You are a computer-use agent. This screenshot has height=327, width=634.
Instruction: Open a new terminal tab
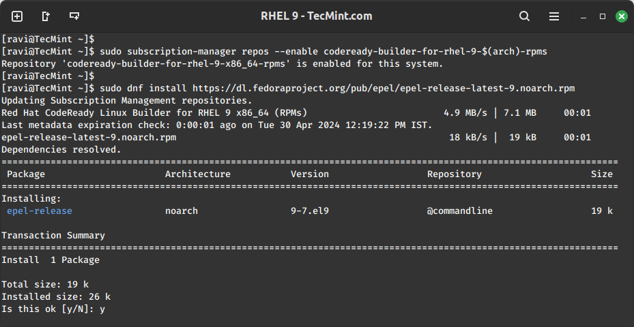click(x=17, y=16)
